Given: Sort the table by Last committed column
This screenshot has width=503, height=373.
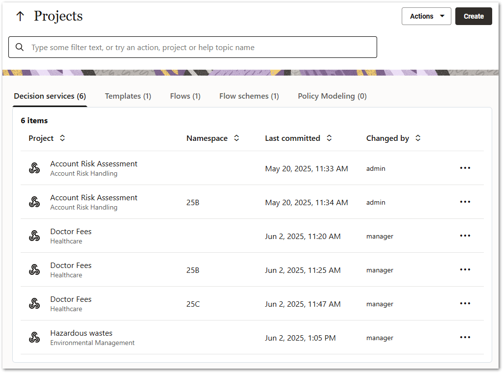Looking at the screenshot, I should pos(328,138).
